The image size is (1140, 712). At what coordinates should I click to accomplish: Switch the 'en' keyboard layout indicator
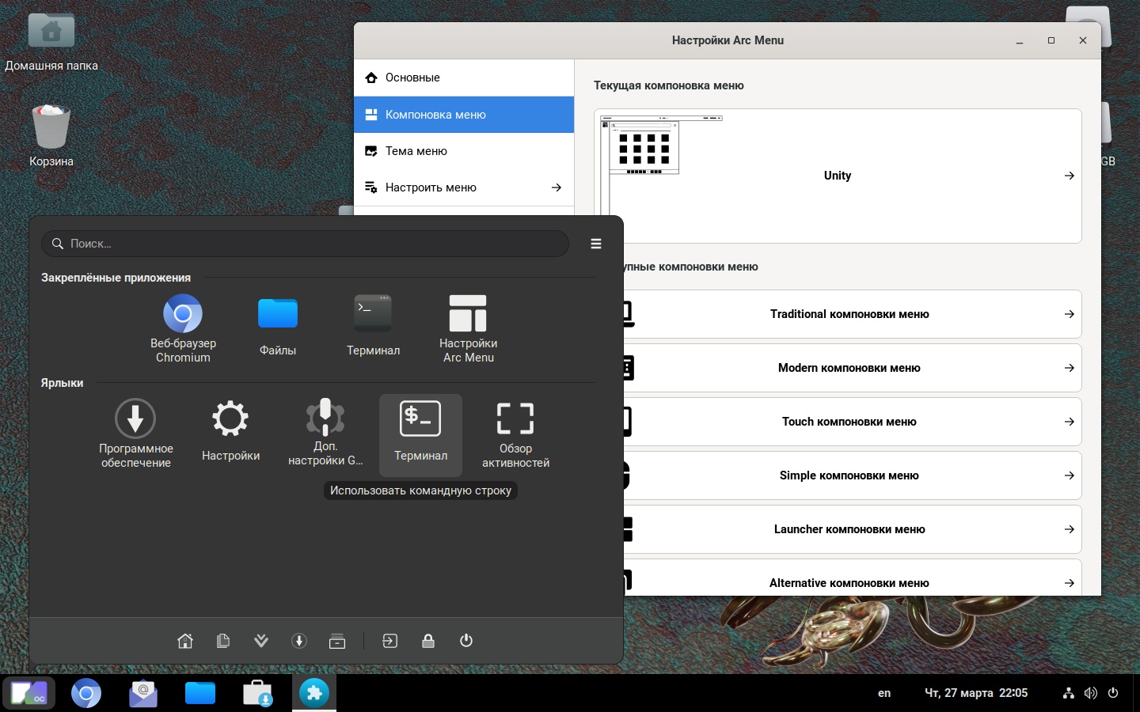884,693
